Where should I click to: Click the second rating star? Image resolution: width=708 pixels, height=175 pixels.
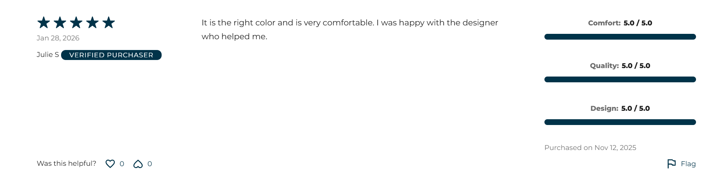tap(60, 23)
